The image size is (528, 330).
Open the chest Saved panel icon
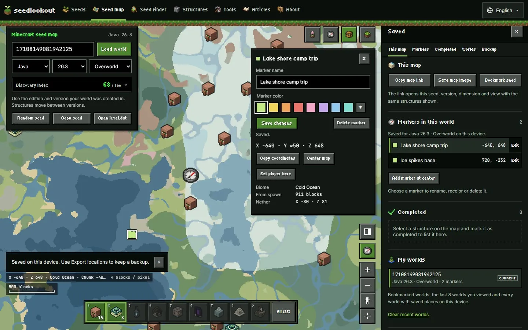click(x=349, y=35)
